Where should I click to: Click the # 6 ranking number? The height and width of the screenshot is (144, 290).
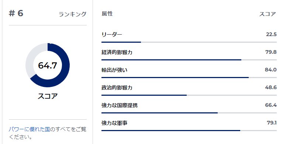point(16,14)
